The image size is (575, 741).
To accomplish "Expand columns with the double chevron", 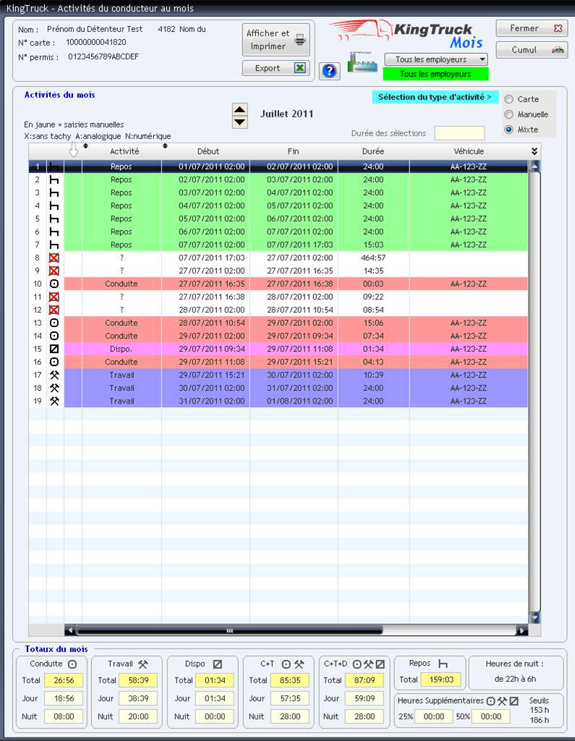I will pyautogui.click(x=534, y=151).
